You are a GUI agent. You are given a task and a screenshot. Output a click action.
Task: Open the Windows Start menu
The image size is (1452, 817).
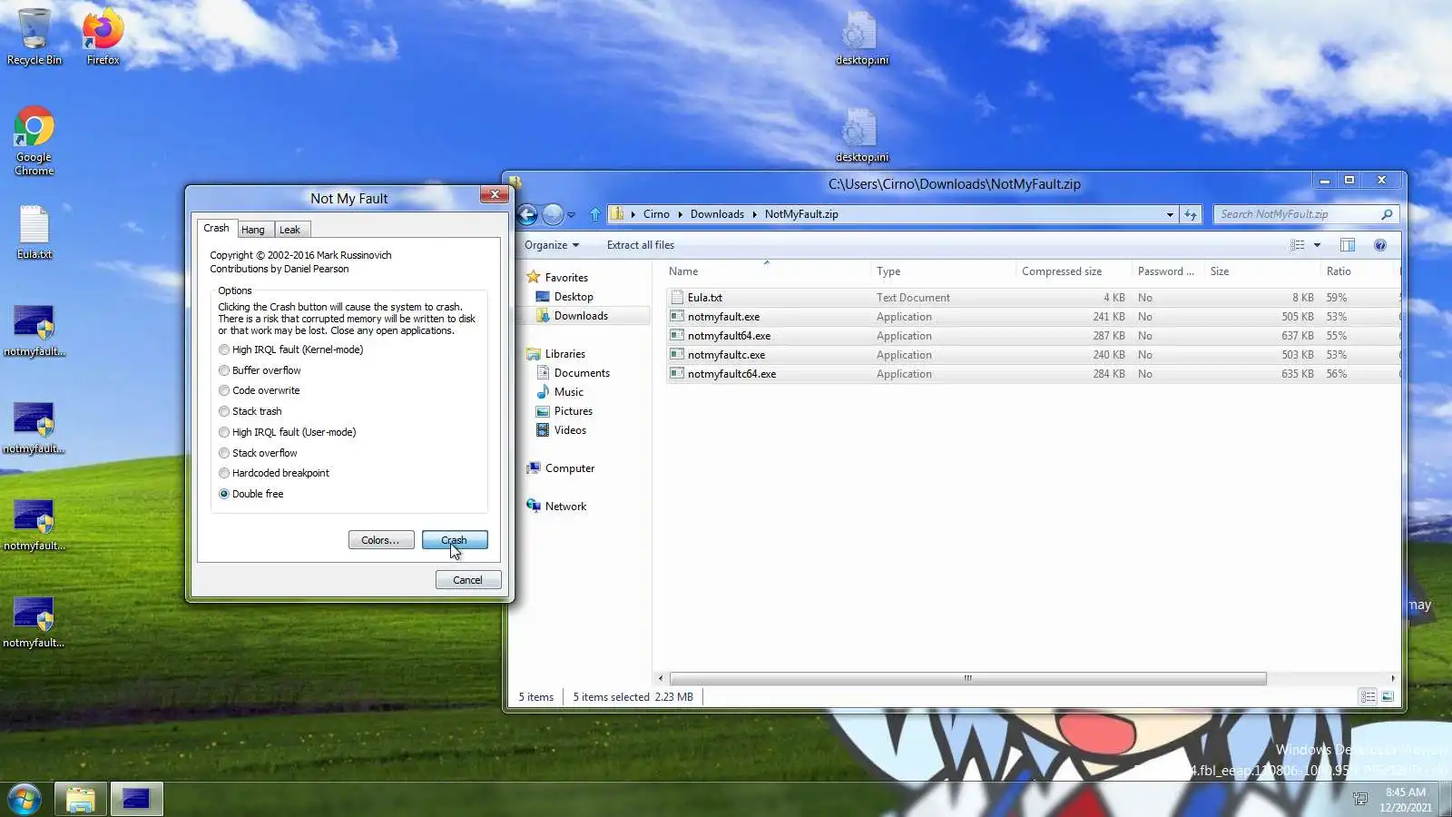point(25,800)
